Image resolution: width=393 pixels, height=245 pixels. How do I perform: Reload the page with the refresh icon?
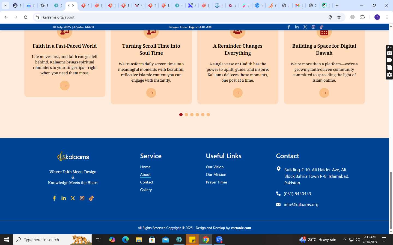coord(26,17)
